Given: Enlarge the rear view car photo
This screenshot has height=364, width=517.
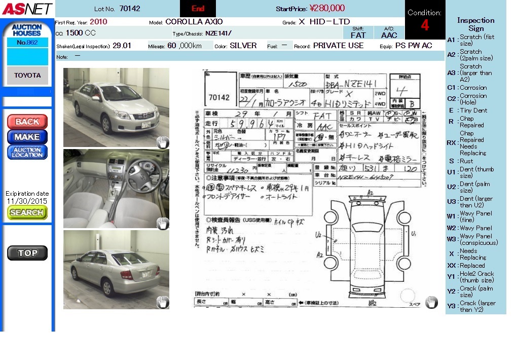Looking at the screenshot, I should point(116,269).
